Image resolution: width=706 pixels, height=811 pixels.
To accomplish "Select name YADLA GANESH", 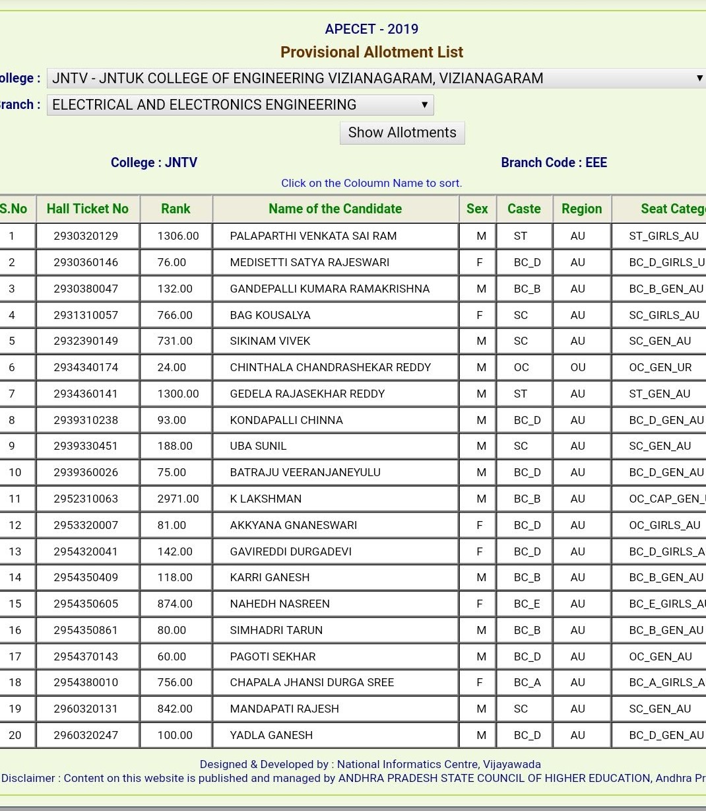I will click(271, 735).
